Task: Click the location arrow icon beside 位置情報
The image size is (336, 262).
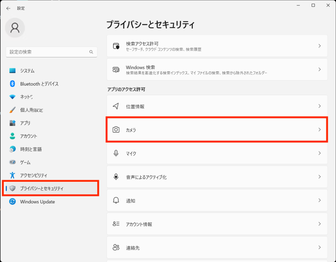Action: 116,106
